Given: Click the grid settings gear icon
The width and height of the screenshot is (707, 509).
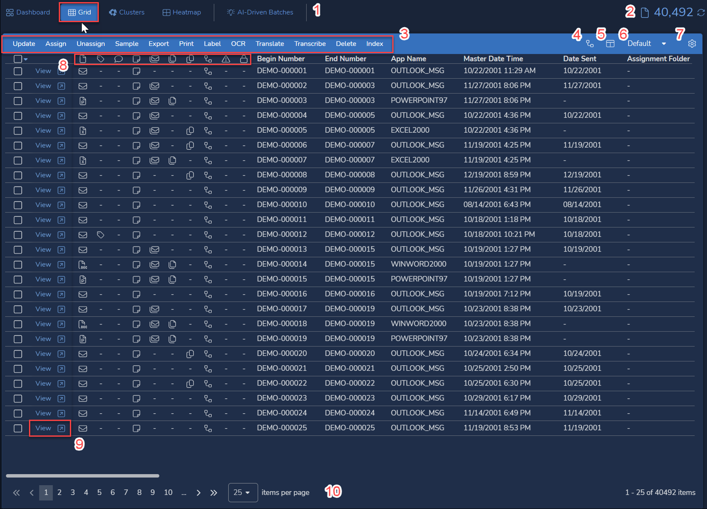Looking at the screenshot, I should point(692,44).
